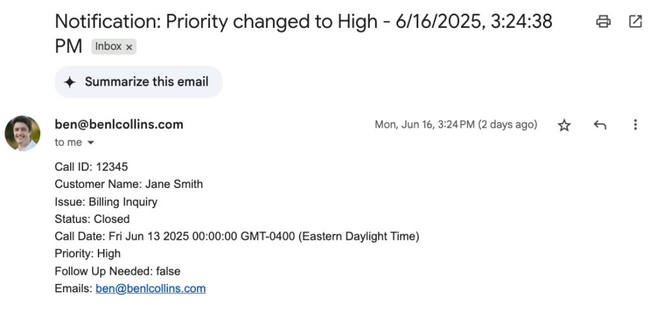Expand recipient details arrow next to "to me"
Viewport: 664px width, 319px height.
91,143
